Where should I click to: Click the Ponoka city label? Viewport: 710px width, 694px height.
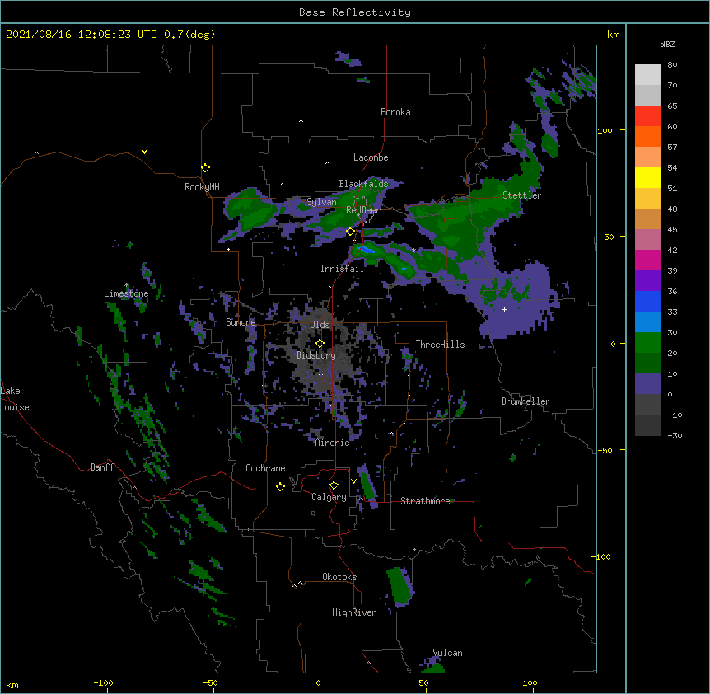coord(395,112)
